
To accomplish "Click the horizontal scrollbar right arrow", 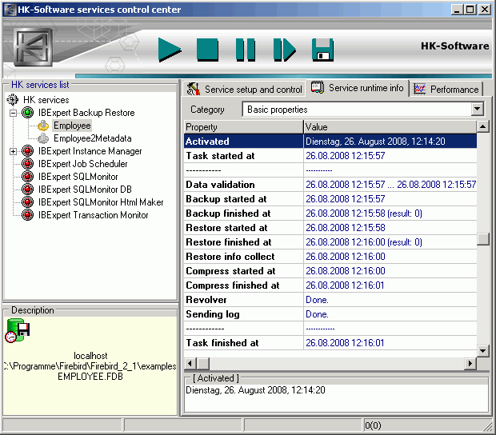I will 470,363.
